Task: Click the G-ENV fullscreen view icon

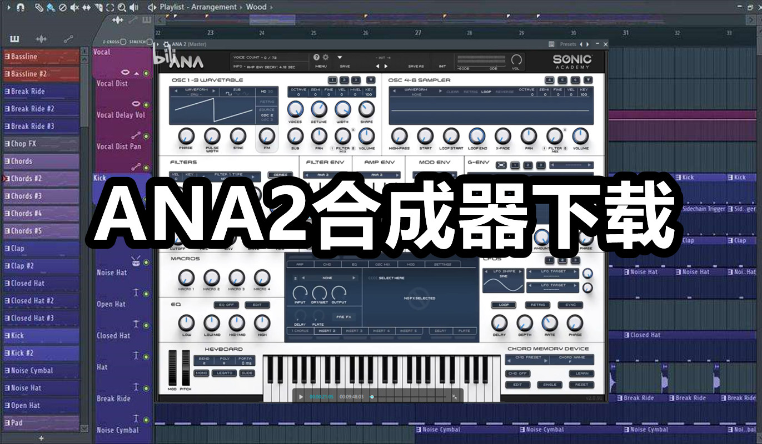Action: point(501,165)
